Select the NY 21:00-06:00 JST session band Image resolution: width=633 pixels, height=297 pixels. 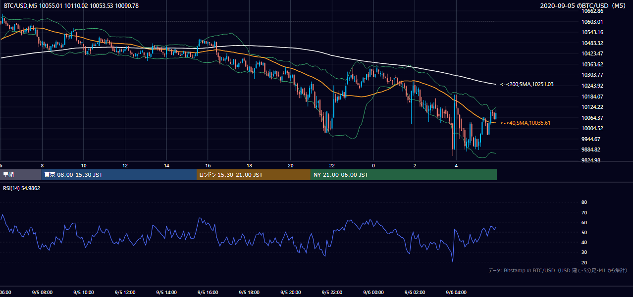pyautogui.click(x=404, y=175)
